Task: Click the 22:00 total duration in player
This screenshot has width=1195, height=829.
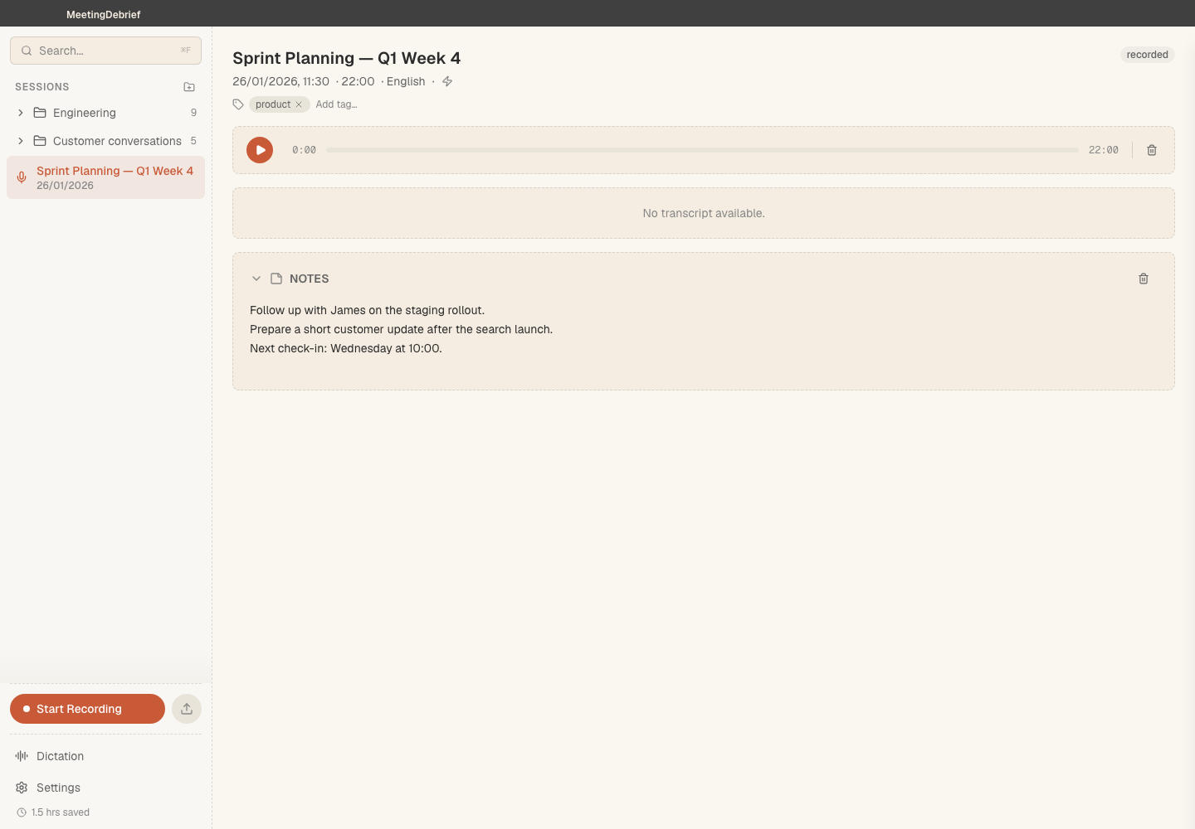Action: point(1104,150)
